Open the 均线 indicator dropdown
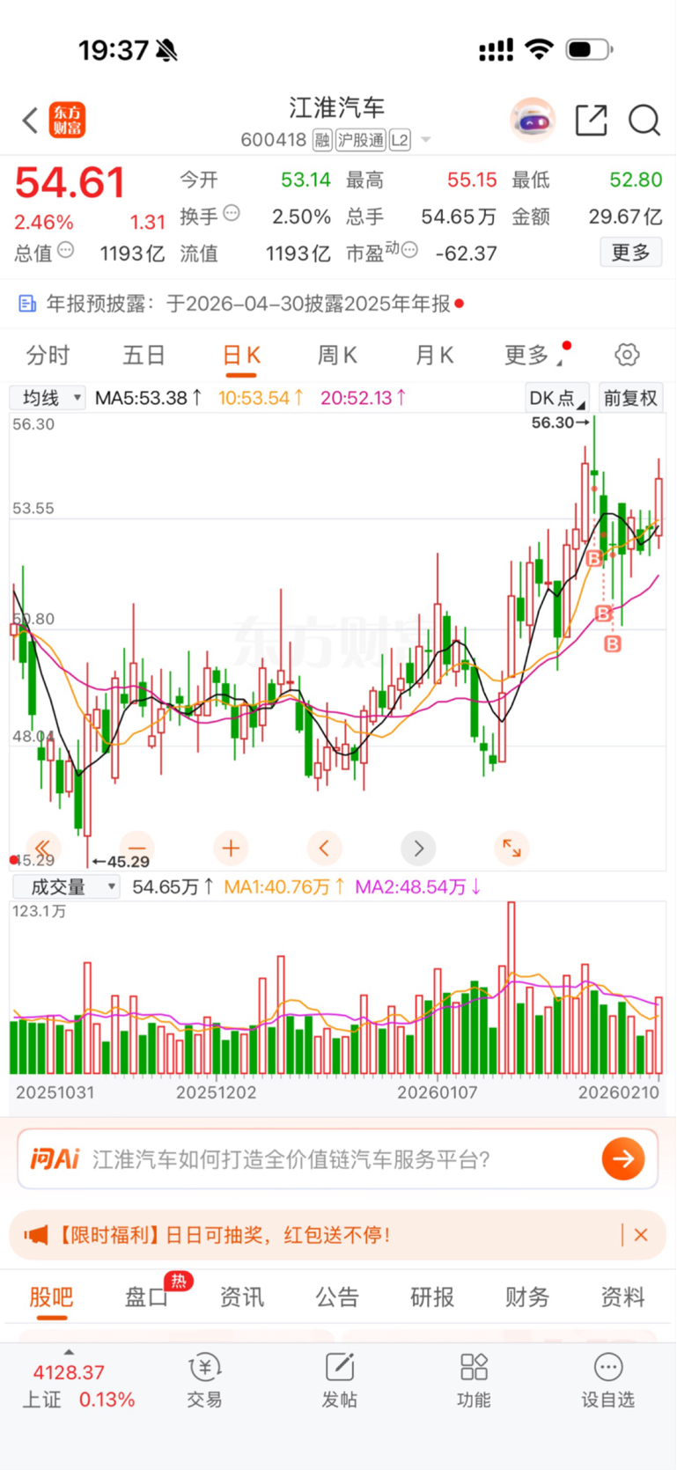Image resolution: width=677 pixels, height=1470 pixels. 48,398
